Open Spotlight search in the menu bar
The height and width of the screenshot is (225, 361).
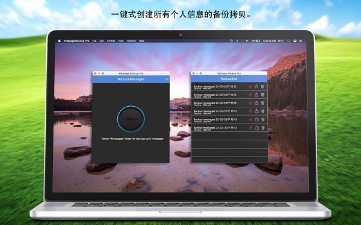(x=288, y=41)
